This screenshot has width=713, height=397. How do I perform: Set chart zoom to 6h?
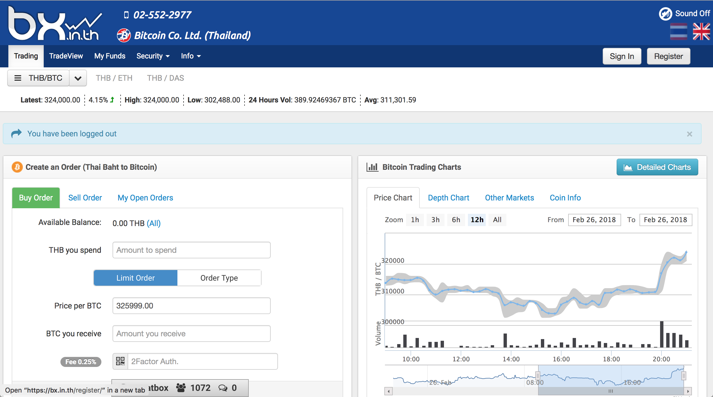point(456,220)
